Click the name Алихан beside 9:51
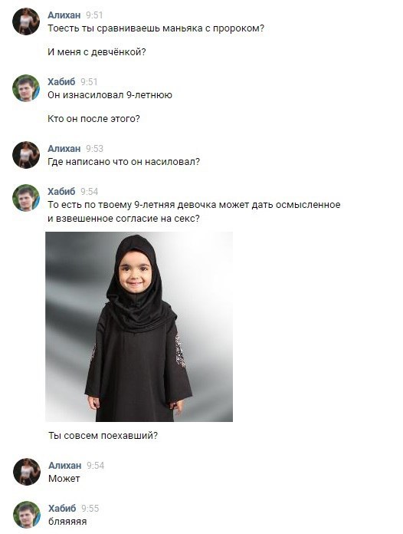This screenshot has height=534, width=403. pos(64,15)
